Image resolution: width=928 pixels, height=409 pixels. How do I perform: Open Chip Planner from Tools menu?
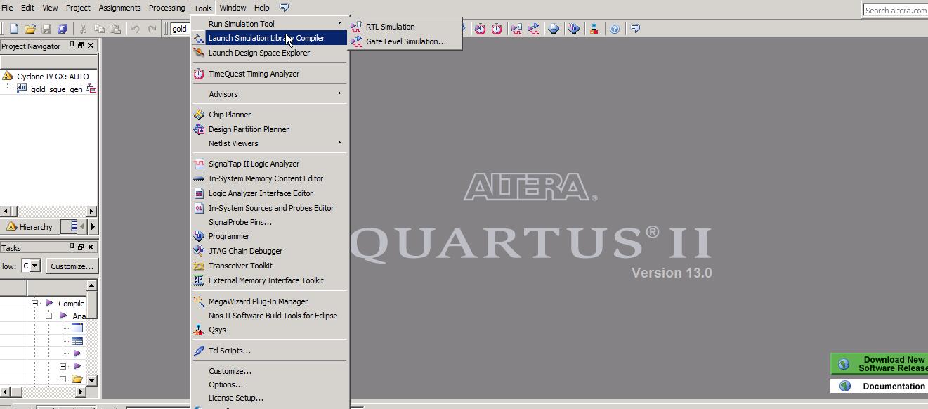[x=270, y=115]
